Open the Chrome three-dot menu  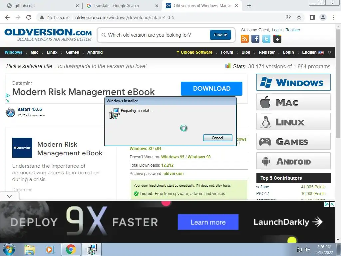click(334, 17)
